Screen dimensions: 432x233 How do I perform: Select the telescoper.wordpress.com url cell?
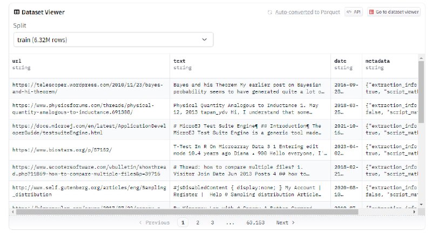(x=89, y=88)
